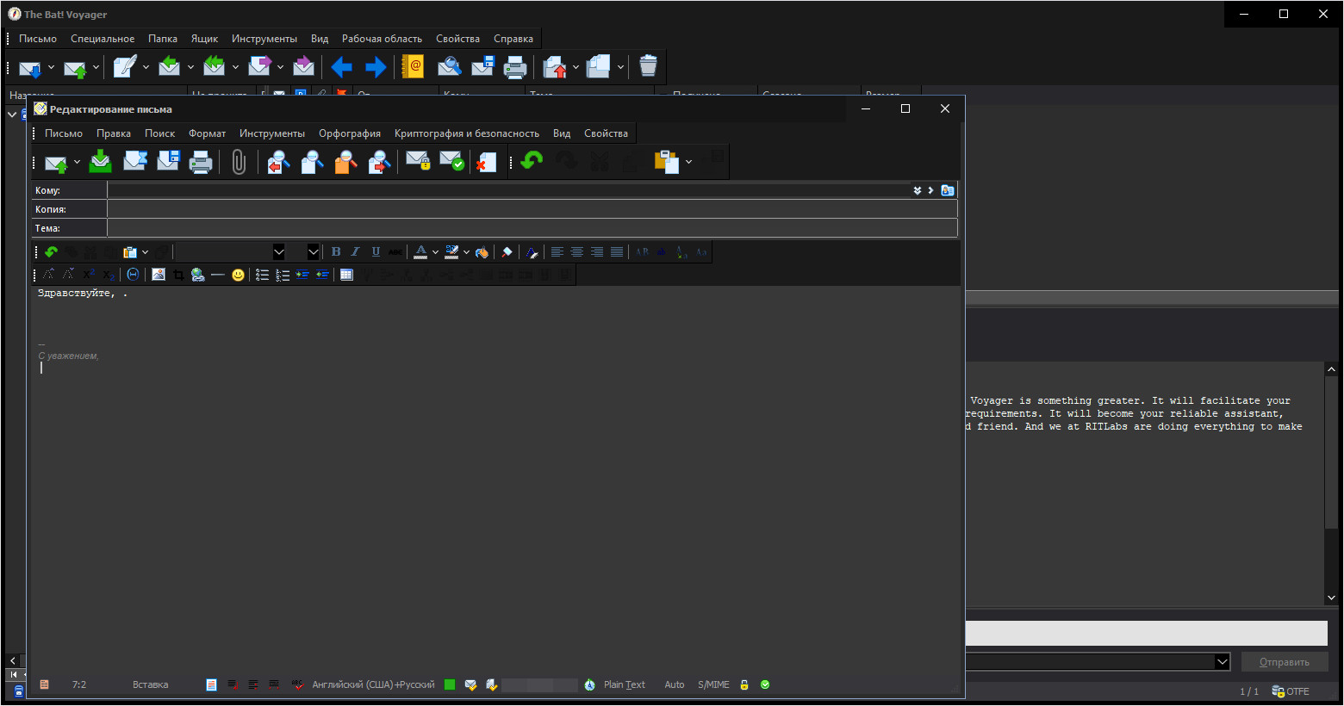Click the paperclip attach file icon

[x=239, y=162]
